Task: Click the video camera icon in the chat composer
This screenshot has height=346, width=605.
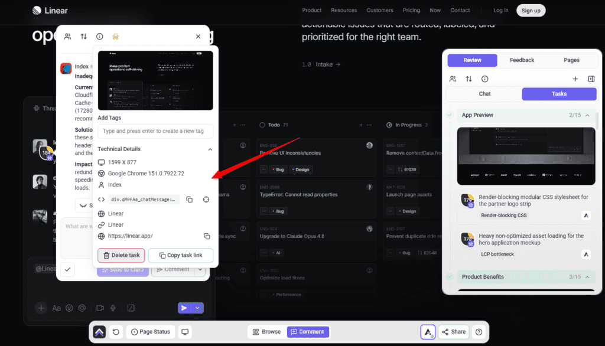Action: coord(100,308)
